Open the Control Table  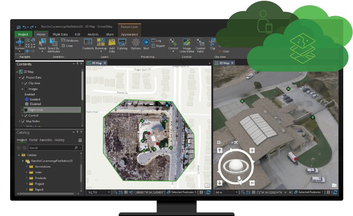pos(200,45)
